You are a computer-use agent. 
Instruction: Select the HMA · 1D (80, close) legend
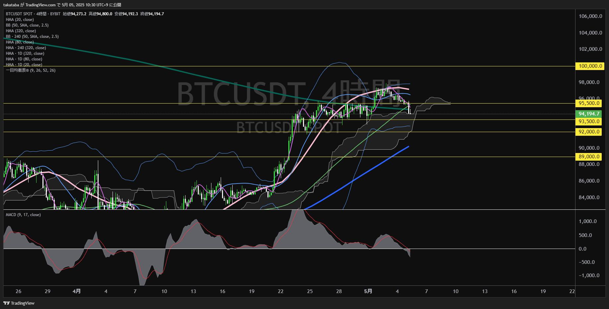pyautogui.click(x=24, y=59)
